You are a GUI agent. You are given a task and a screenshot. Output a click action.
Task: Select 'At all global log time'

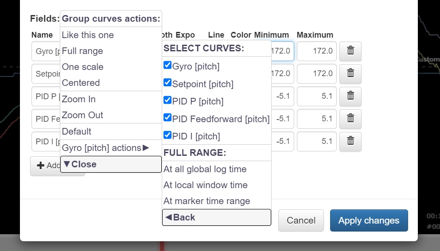coord(205,169)
